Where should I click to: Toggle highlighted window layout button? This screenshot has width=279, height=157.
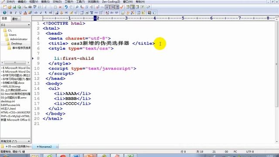(133, 7)
